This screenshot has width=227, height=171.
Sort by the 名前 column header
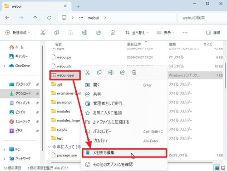[x=58, y=44]
